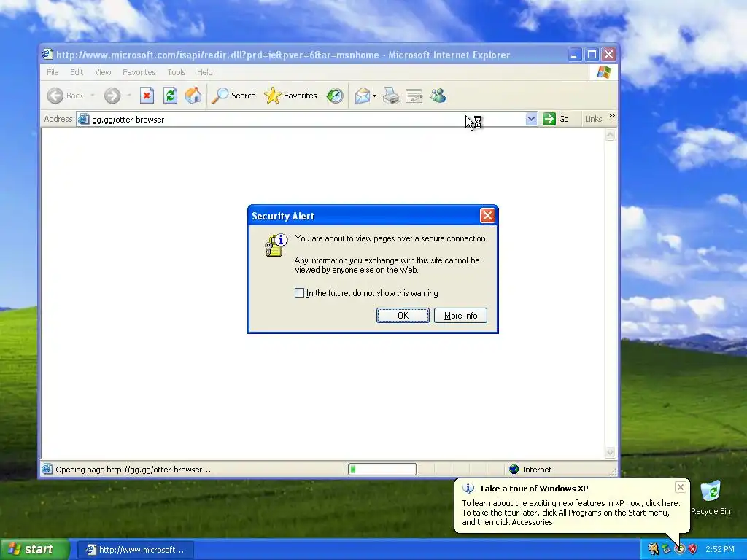The image size is (747, 560).
Task: Open the Mail button dropdown arrow
Action: 374,96
